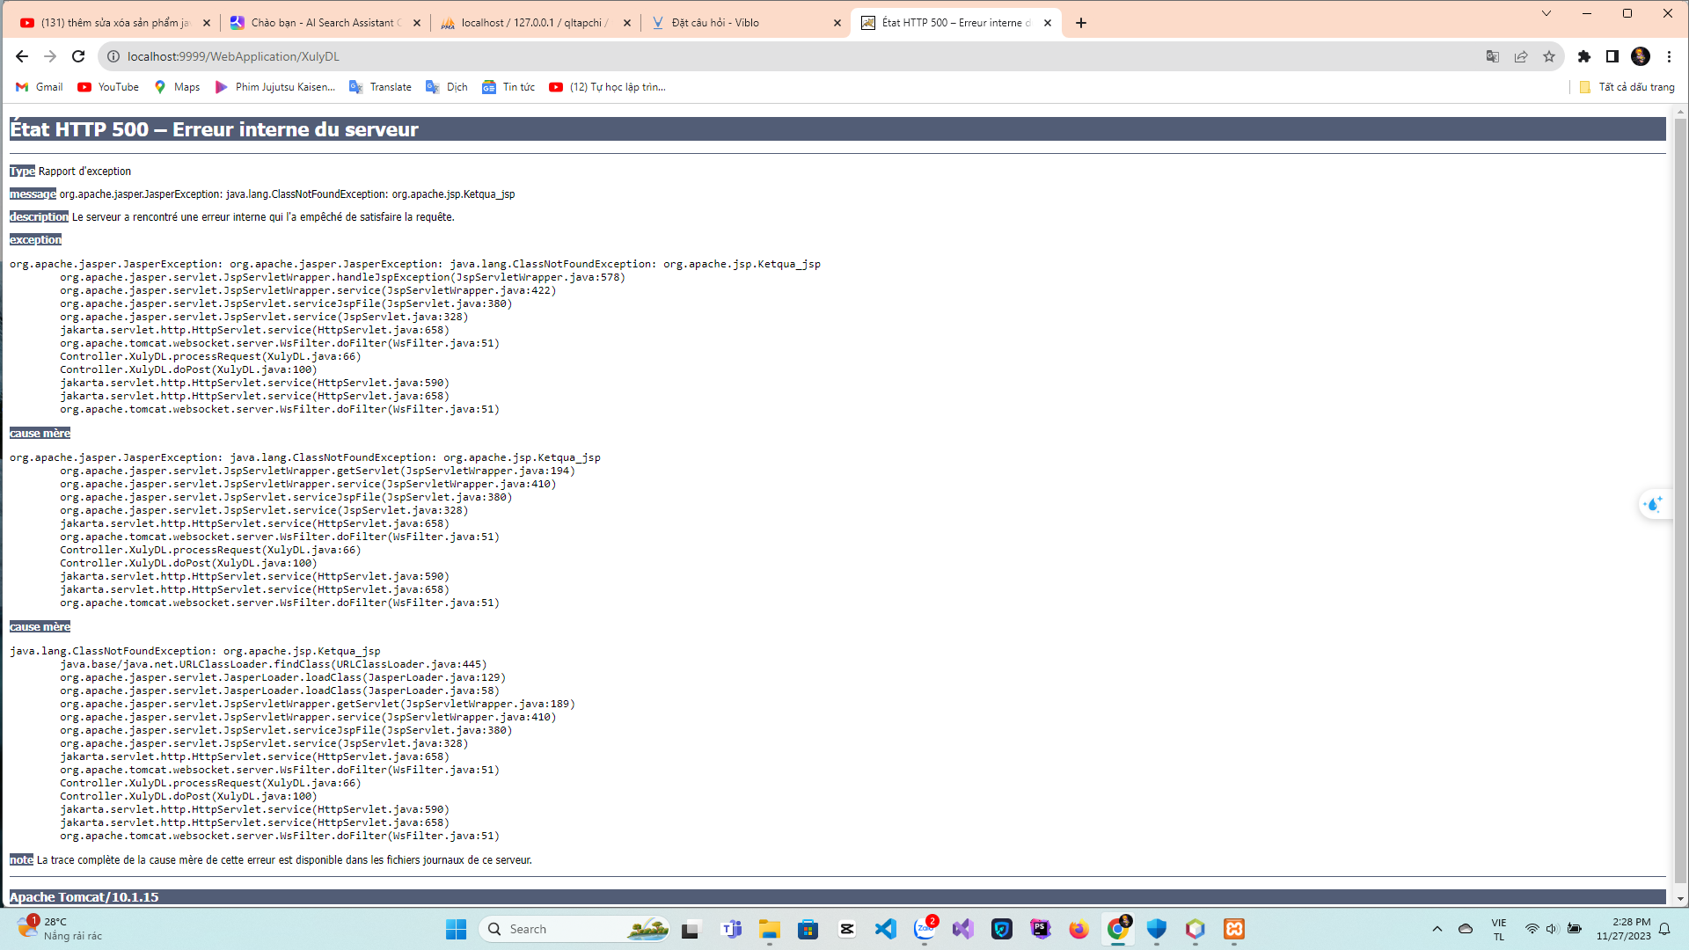Screen dimensions: 1689x950
Task: Open PhpStorm from the taskbar
Action: [x=1041, y=930]
